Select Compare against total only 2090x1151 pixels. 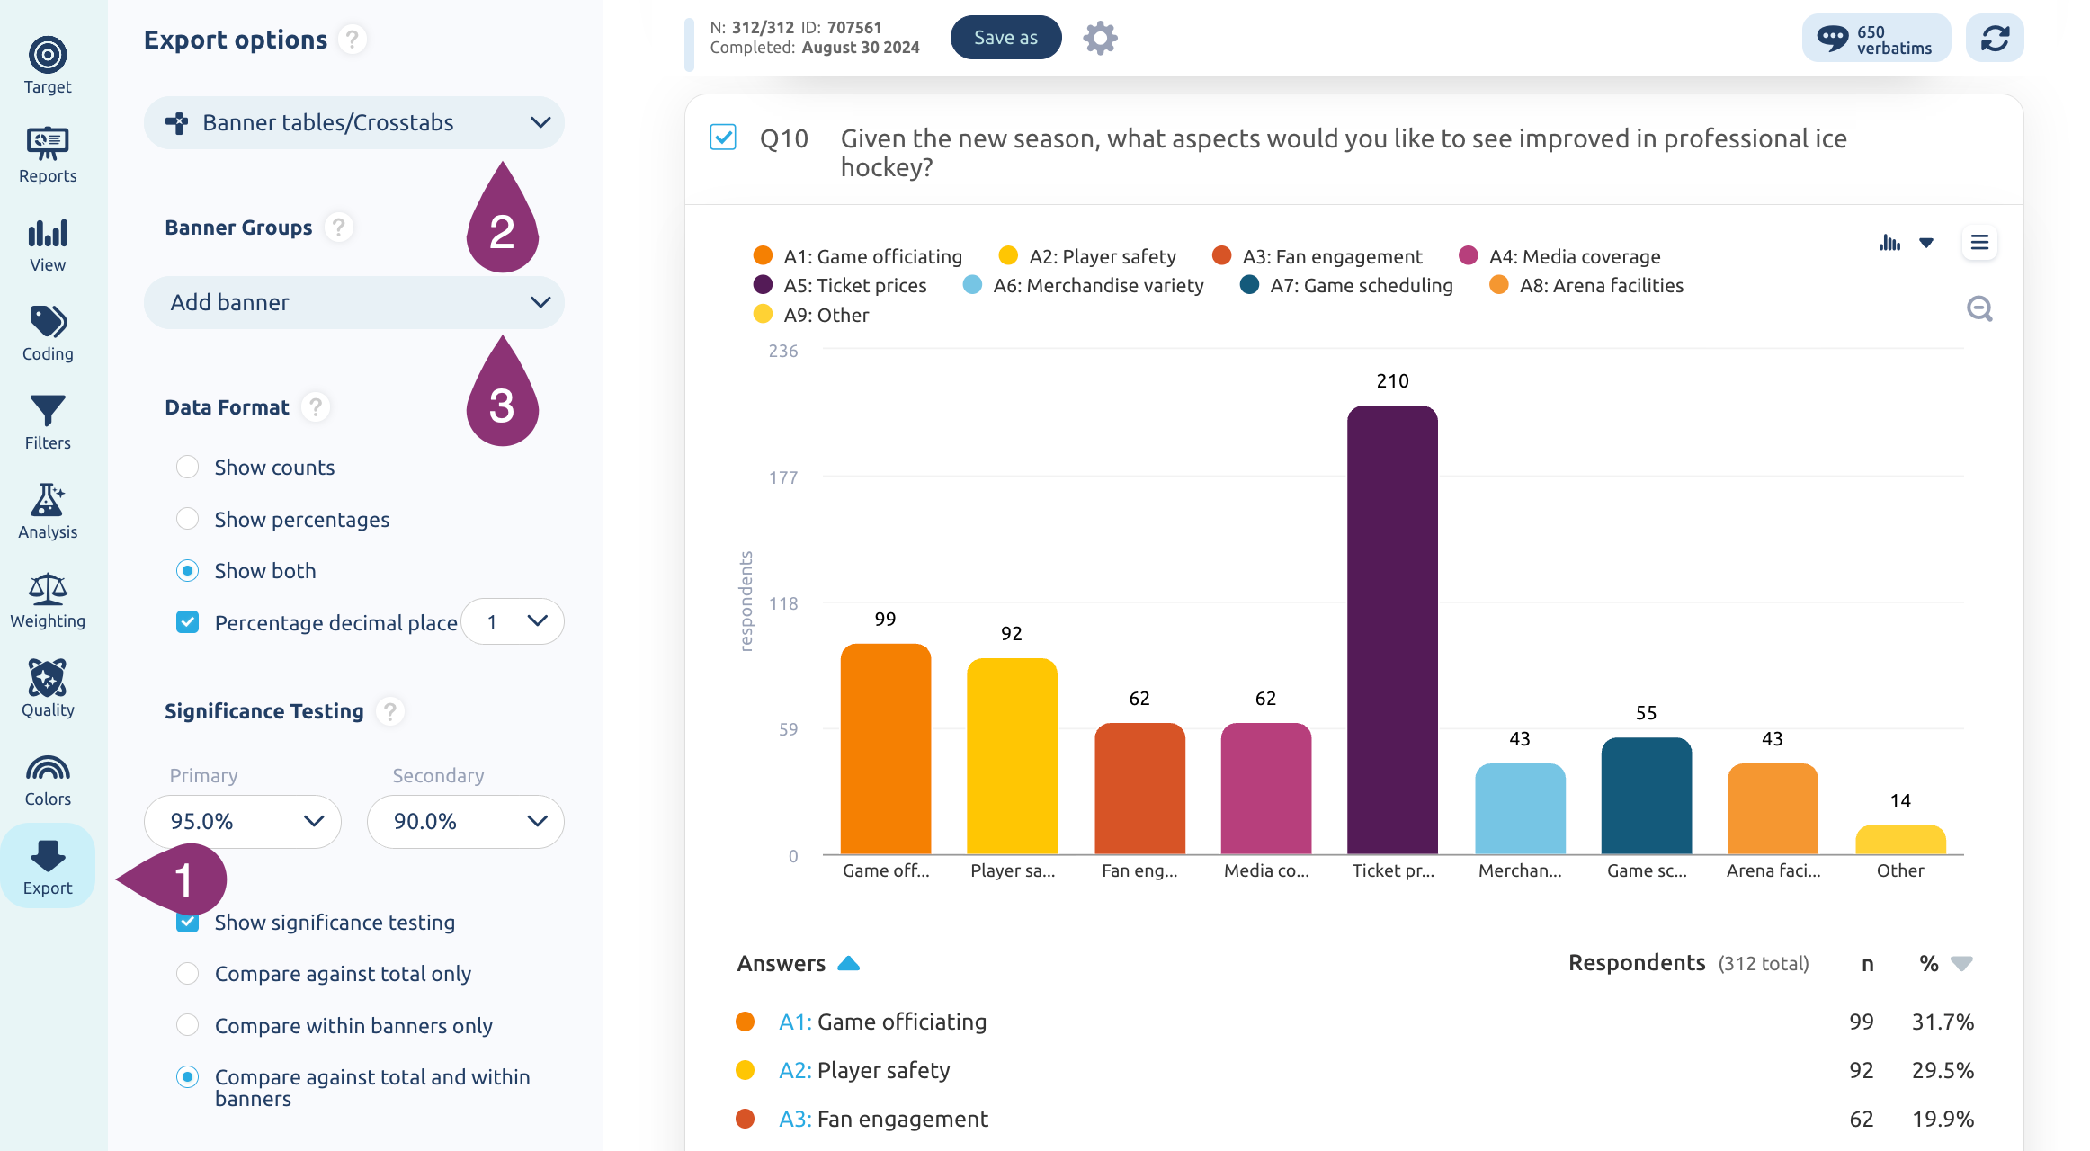[x=187, y=974]
